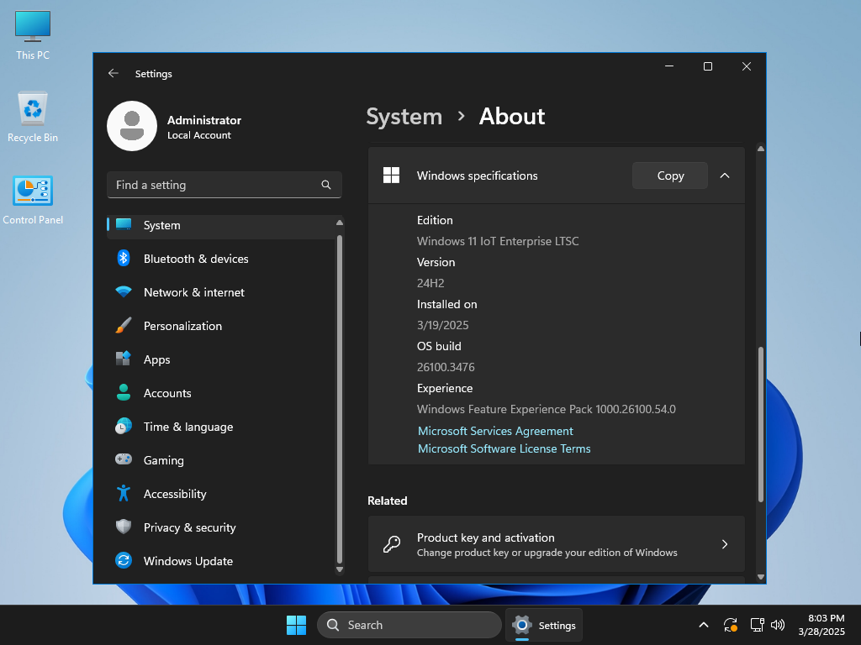Select the Windows Feature Experience Pack text

click(547, 409)
